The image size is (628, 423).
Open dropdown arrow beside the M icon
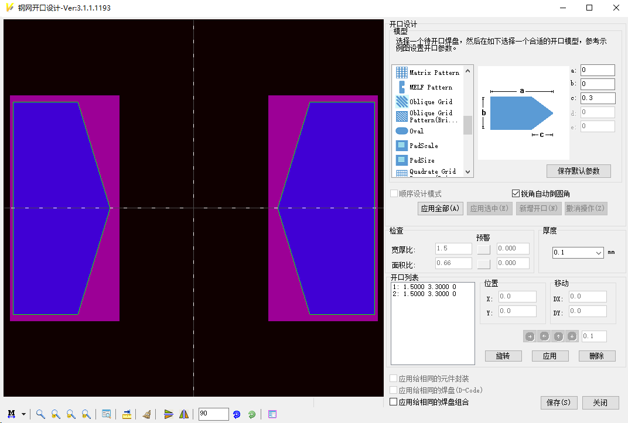(23, 414)
